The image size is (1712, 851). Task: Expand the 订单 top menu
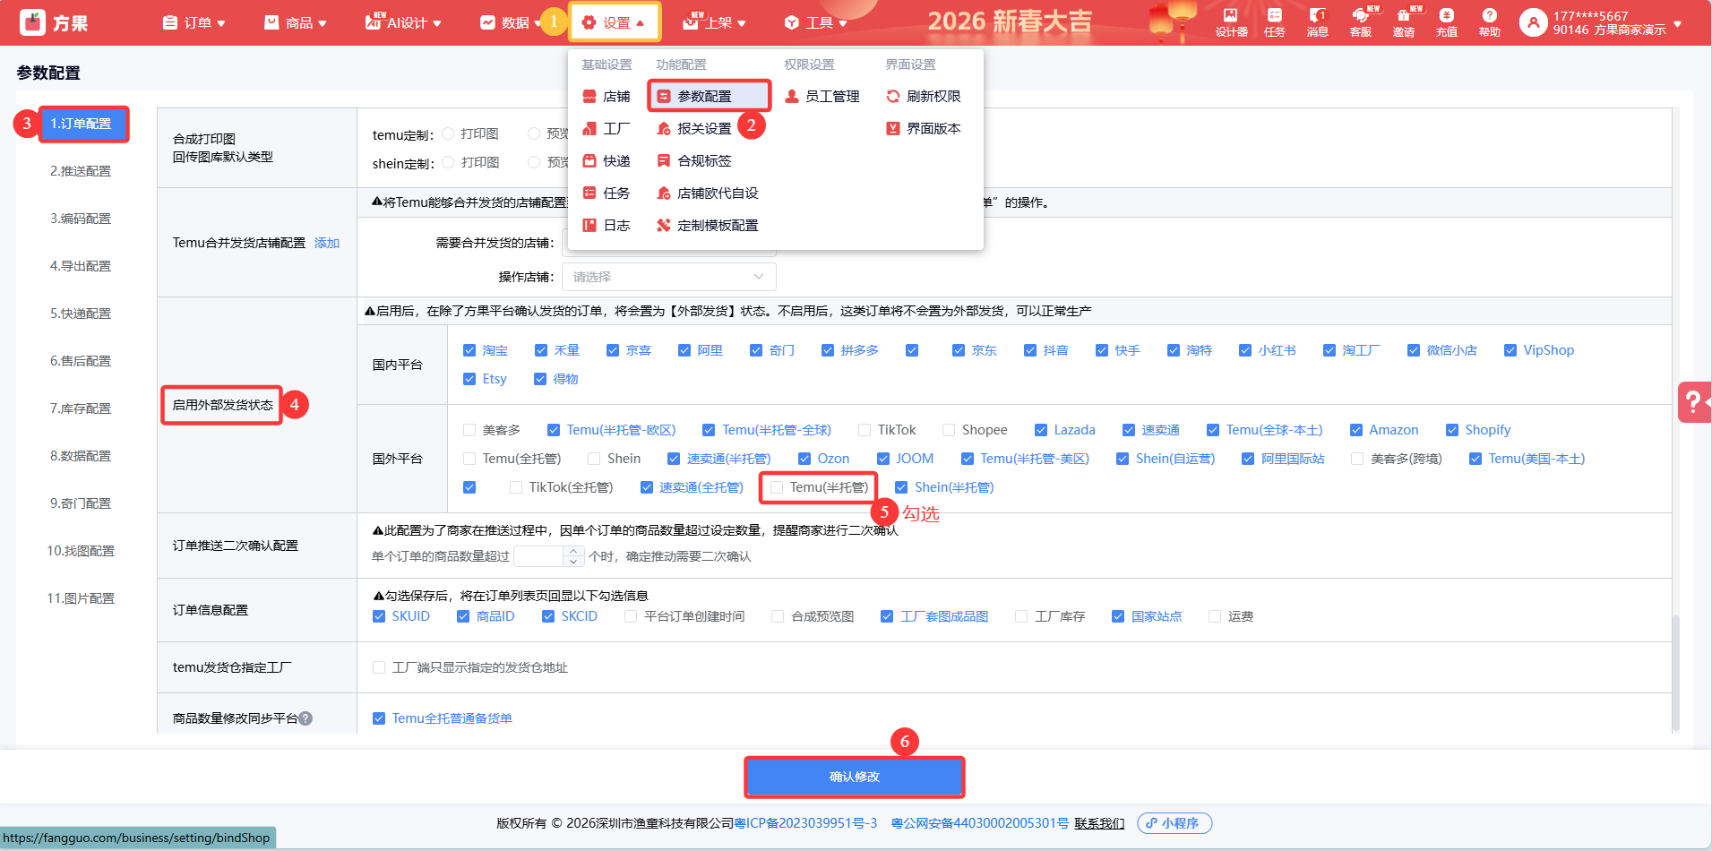point(194,22)
